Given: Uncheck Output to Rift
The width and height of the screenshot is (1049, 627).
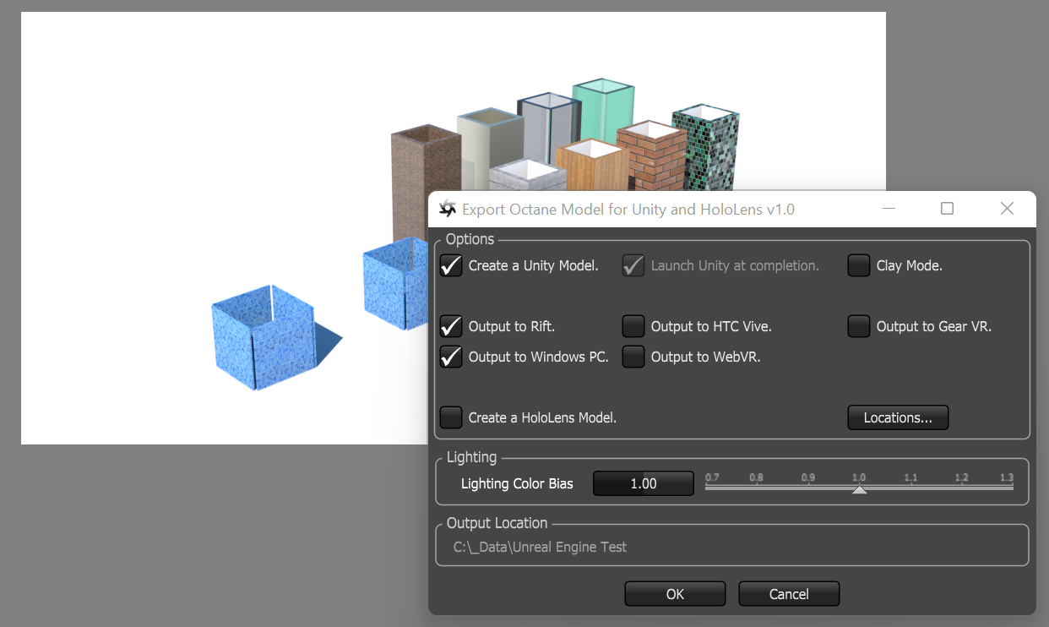Looking at the screenshot, I should (x=452, y=326).
